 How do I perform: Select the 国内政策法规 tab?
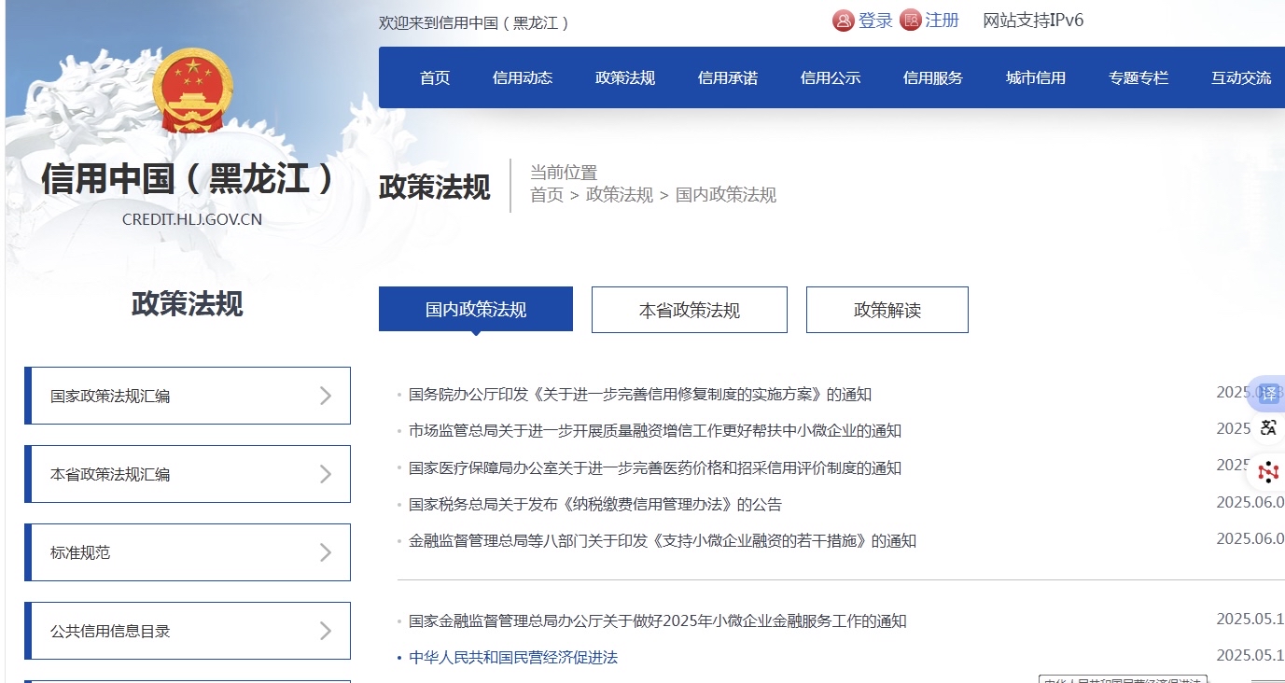[x=476, y=310]
